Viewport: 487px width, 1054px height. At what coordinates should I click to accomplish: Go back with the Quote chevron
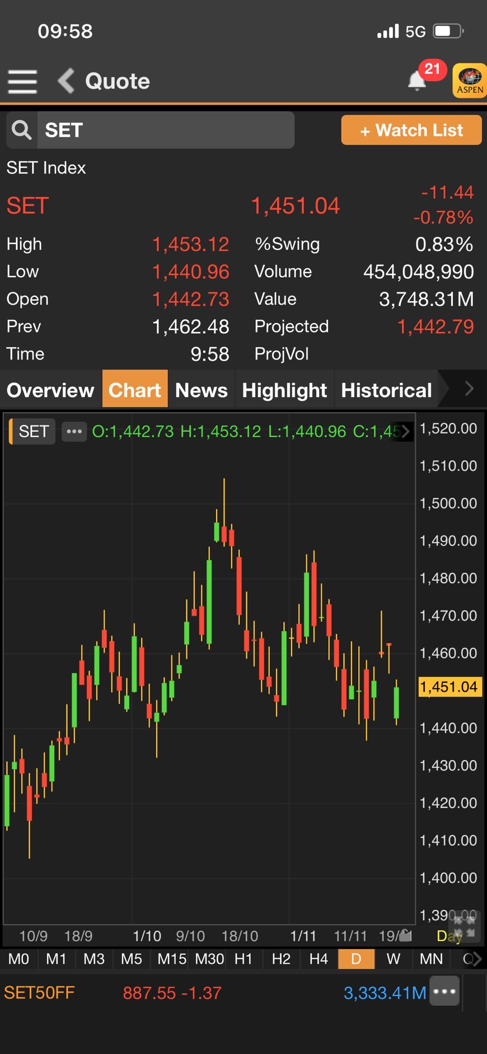tap(66, 81)
